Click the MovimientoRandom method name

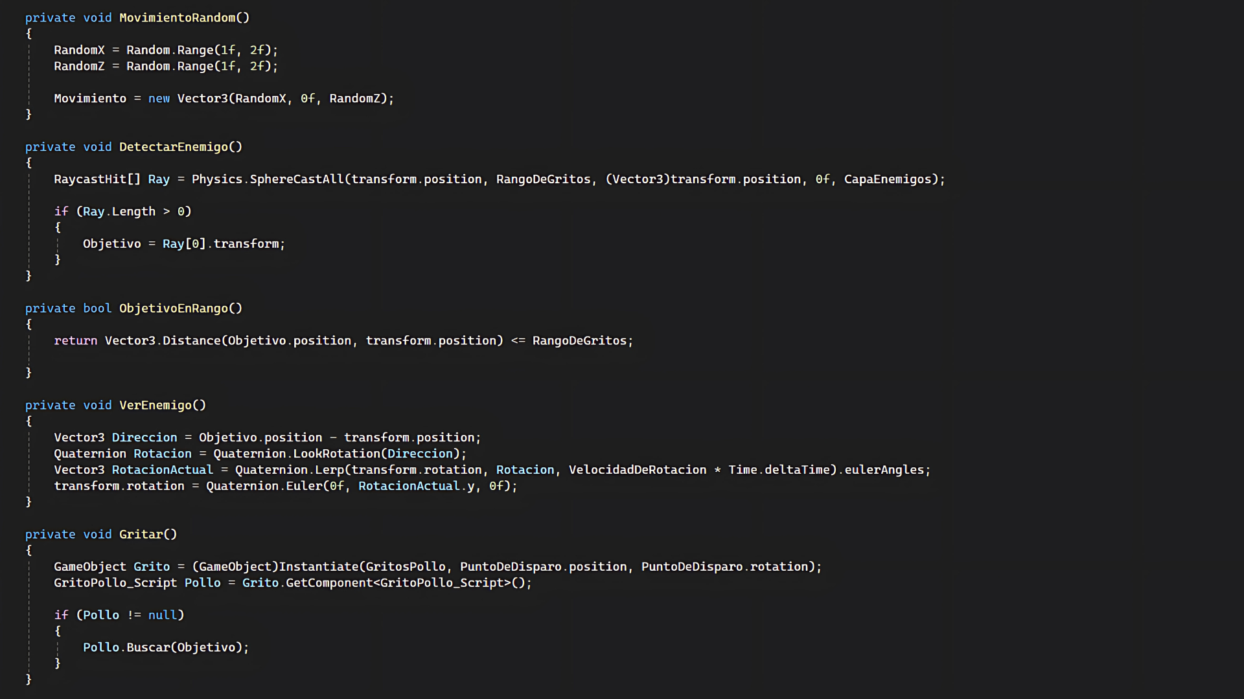(x=177, y=17)
